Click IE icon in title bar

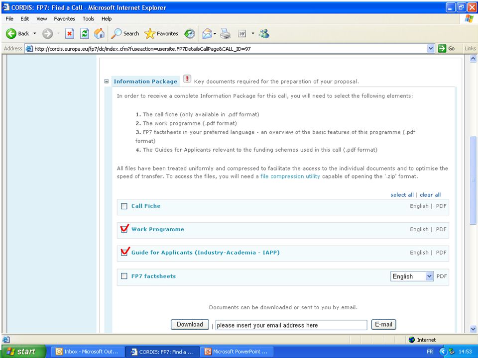point(6,7)
